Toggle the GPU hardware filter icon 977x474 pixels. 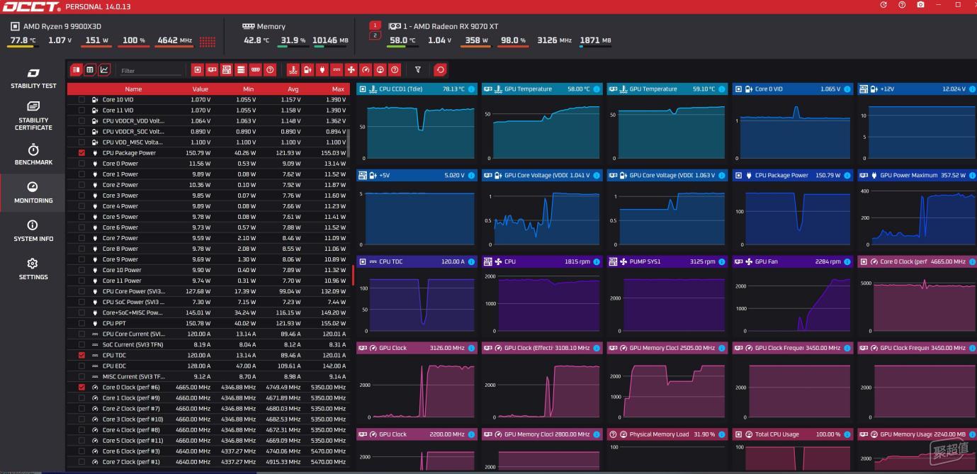pyautogui.click(x=212, y=69)
